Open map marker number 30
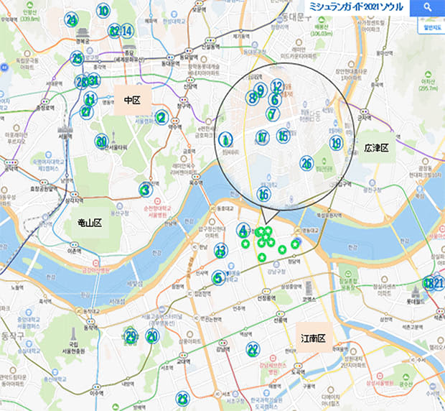This screenshot has width=445, height=411. pos(102,141)
